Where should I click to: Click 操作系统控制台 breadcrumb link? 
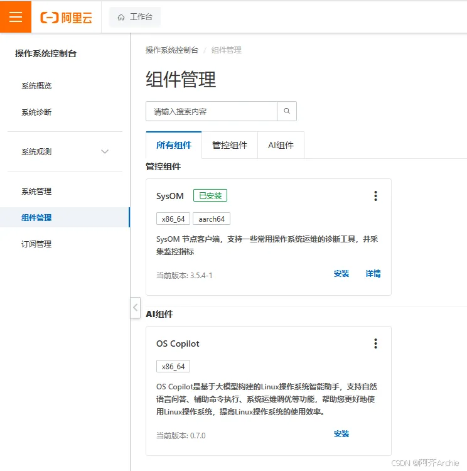[x=172, y=50]
